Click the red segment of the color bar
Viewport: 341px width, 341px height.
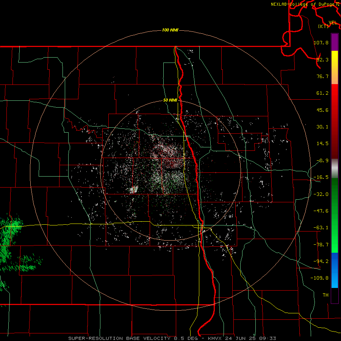[x=335, y=121]
